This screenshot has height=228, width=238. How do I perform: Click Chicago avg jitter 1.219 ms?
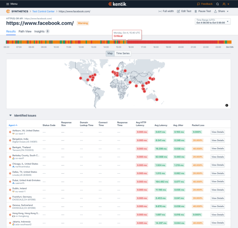(x=179, y=165)
